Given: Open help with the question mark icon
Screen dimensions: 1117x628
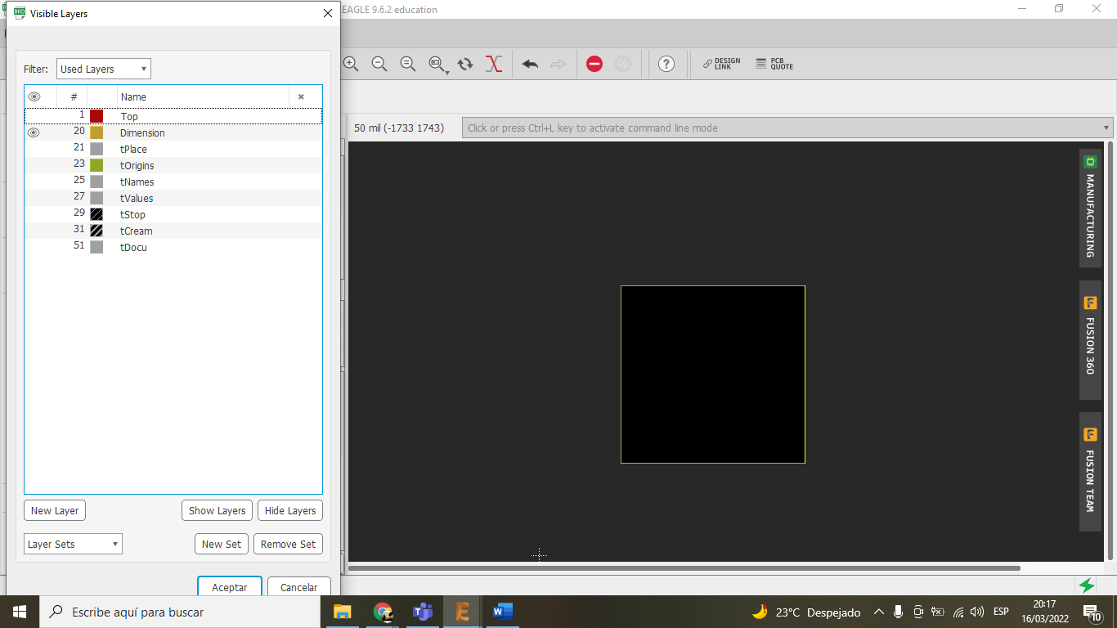Looking at the screenshot, I should point(666,64).
